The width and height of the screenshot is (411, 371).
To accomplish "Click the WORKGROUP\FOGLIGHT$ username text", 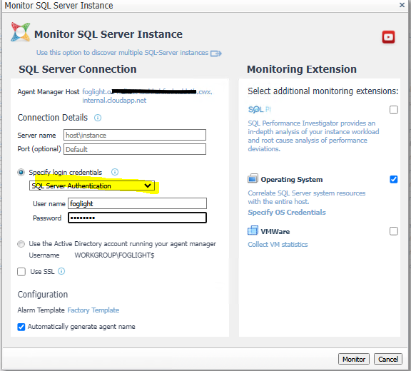I will [x=115, y=255].
